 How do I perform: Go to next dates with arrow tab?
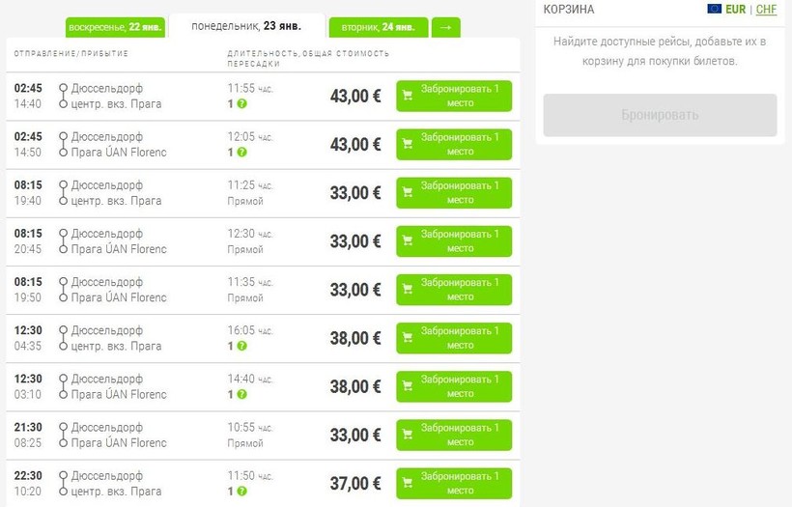click(x=445, y=27)
